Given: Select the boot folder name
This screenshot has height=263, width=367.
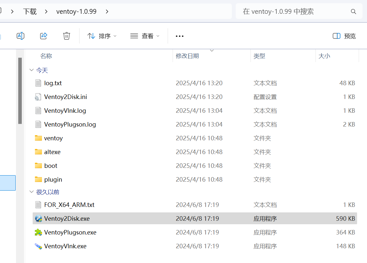Looking at the screenshot, I should click(51, 166).
